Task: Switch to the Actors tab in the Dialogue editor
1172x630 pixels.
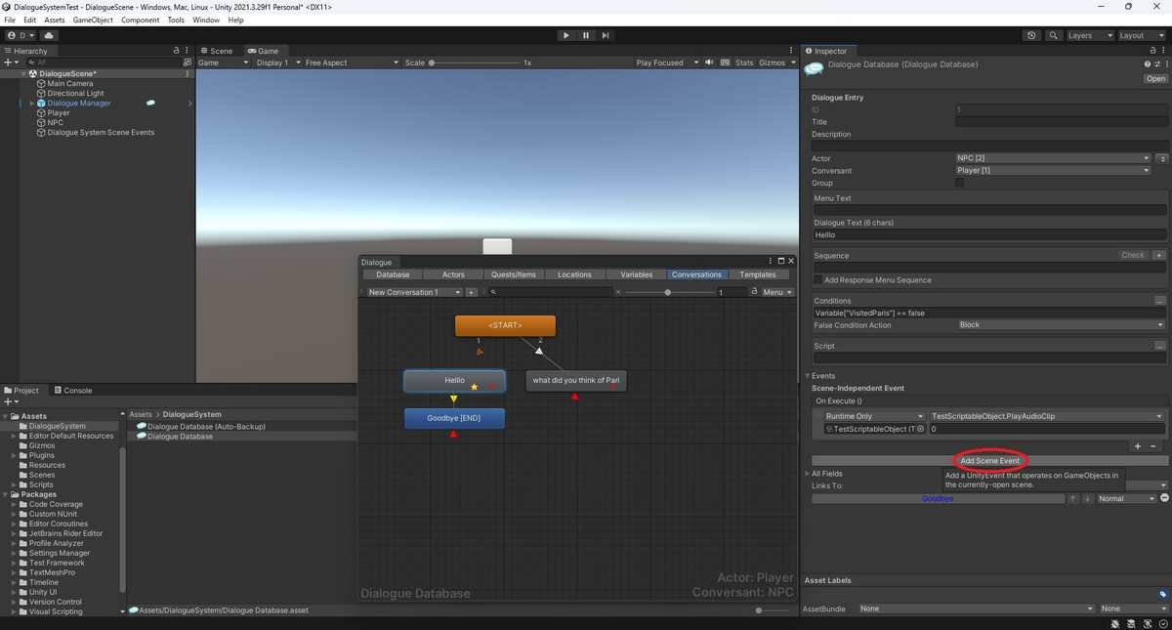Action: point(453,274)
